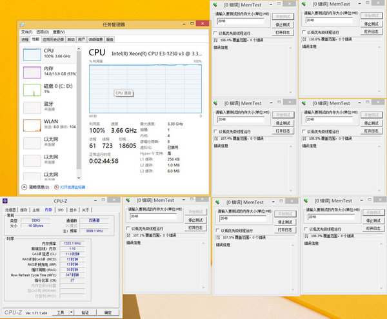The image size is (387, 319).
Task: Switch to the 处理器 tab in CPU-Z
Action: click(10, 210)
